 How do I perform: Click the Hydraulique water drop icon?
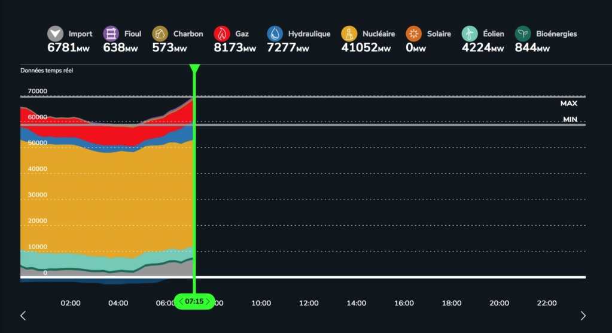(x=275, y=34)
